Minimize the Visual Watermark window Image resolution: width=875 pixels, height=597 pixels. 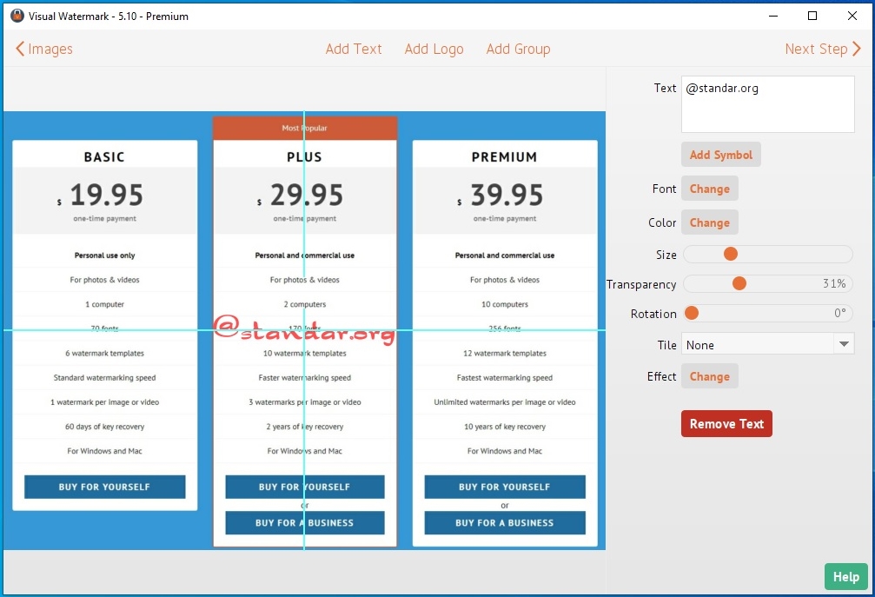[773, 16]
